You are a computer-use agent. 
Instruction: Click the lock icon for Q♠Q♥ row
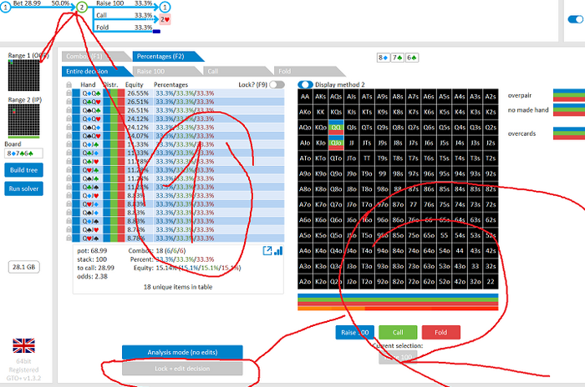pos(69,136)
